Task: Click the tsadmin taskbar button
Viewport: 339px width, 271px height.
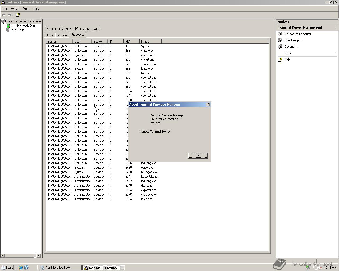Action: coord(104,268)
